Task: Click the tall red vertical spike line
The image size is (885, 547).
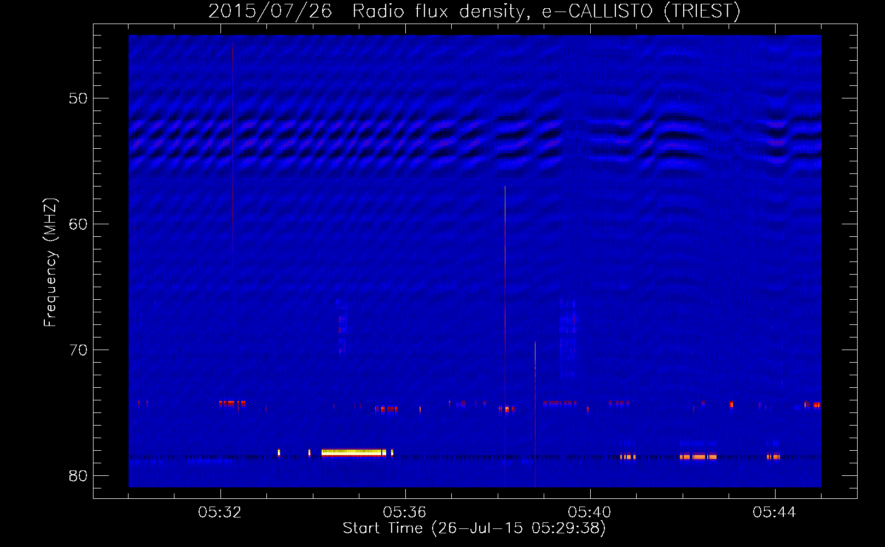Action: pos(535,414)
